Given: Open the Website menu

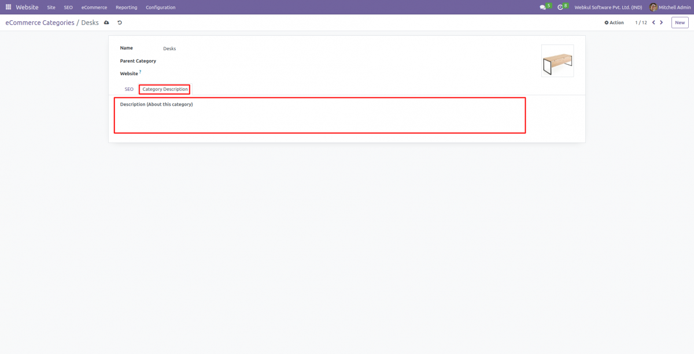Looking at the screenshot, I should click(26, 7).
